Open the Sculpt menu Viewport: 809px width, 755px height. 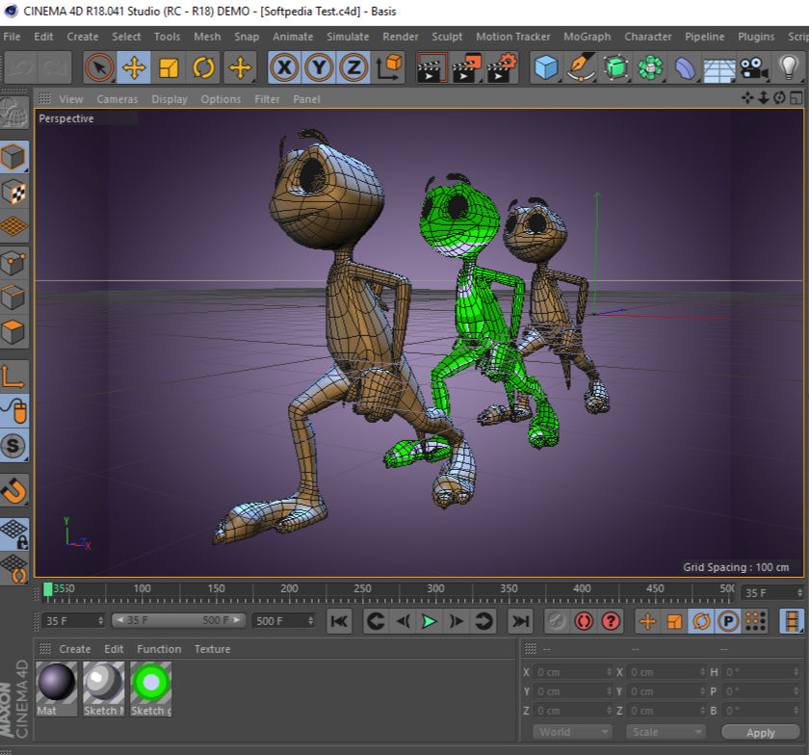[447, 37]
